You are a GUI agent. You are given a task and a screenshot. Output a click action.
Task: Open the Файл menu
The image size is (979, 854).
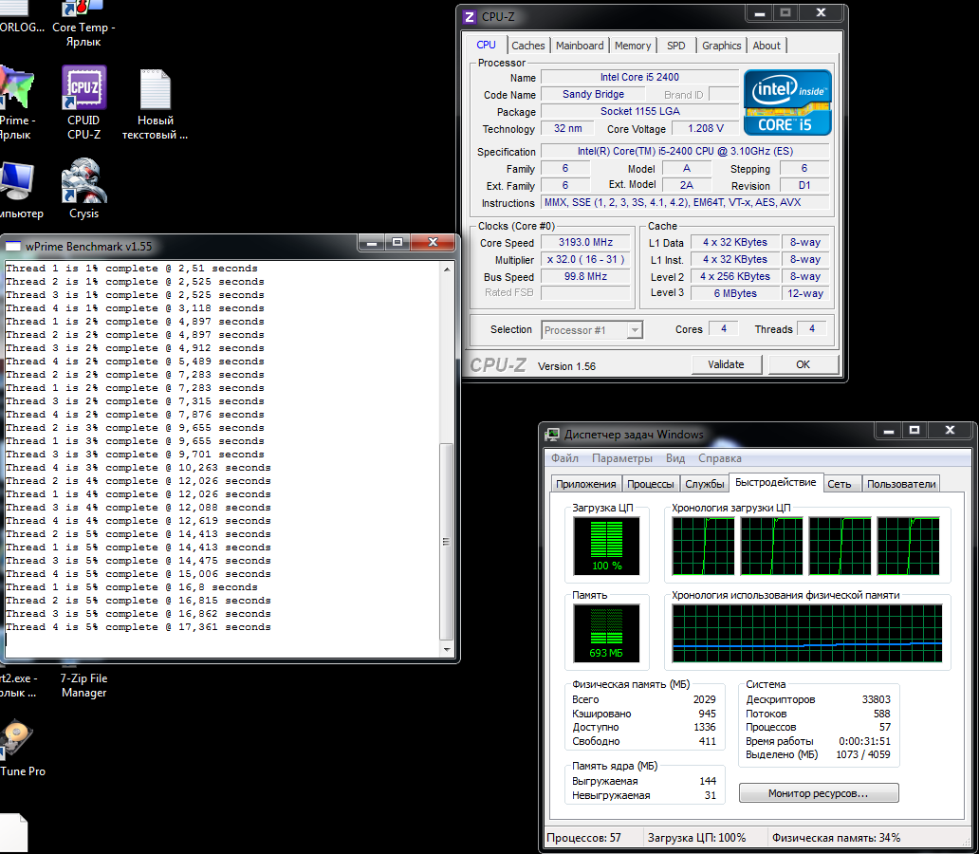564,458
